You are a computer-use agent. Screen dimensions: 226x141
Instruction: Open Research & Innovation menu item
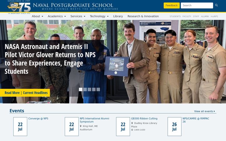pyautogui.click(x=143, y=16)
